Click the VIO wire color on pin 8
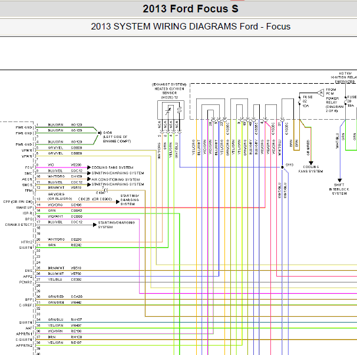Viewport: 357px width, 355px height. (x=51, y=165)
